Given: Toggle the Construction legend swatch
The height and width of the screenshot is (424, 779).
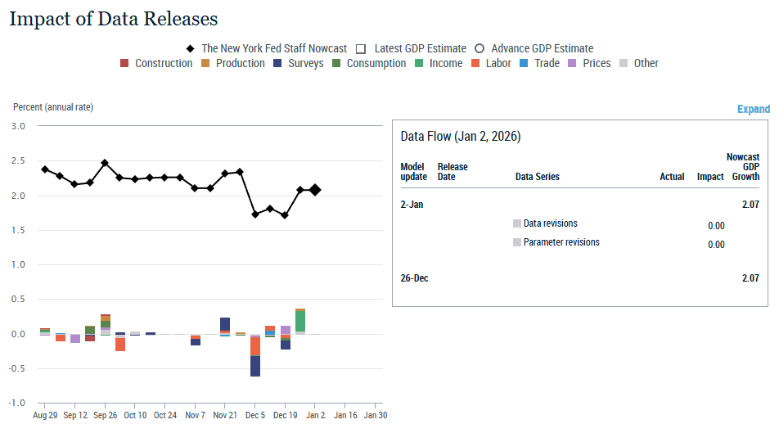Looking at the screenshot, I should tap(125, 64).
